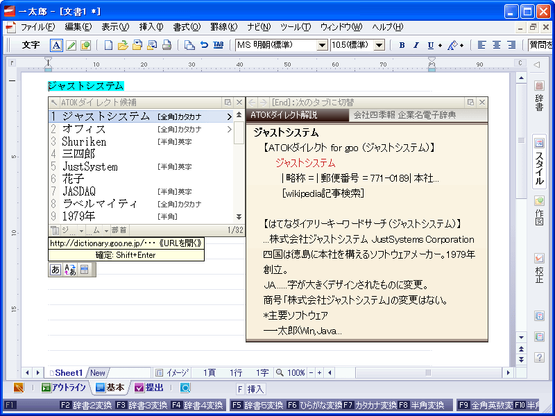Close the ATOKダイレクト候補 window
The height and width of the screenshot is (416, 555).
point(239,103)
